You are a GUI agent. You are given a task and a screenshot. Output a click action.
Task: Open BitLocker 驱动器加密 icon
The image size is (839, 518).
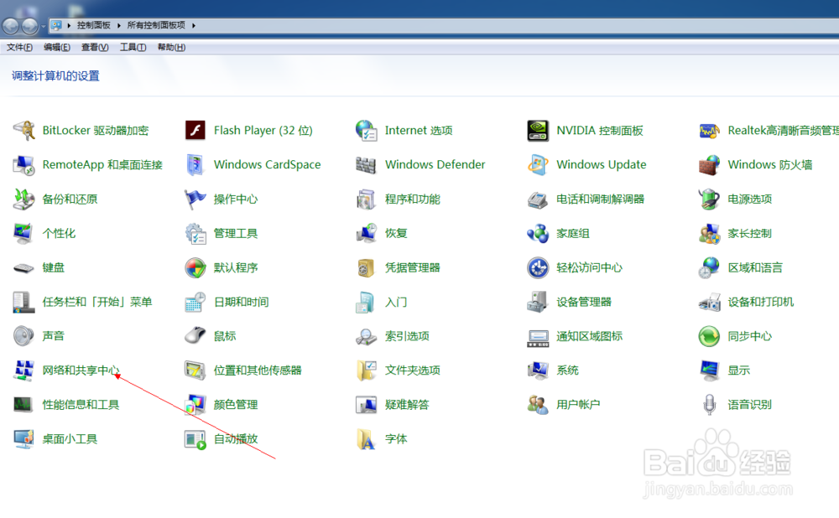click(23, 131)
